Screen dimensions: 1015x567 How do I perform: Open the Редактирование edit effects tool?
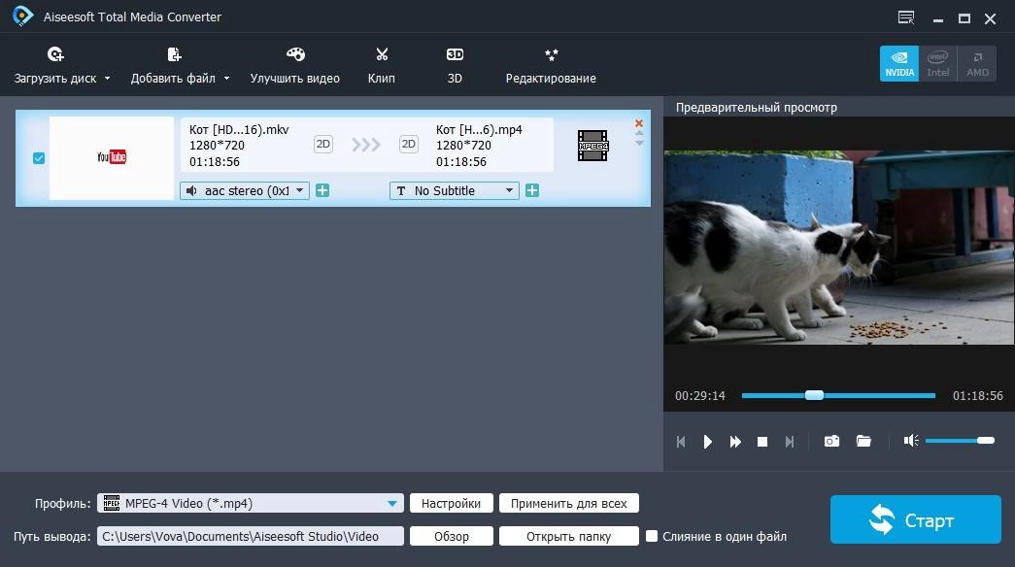coord(551,65)
